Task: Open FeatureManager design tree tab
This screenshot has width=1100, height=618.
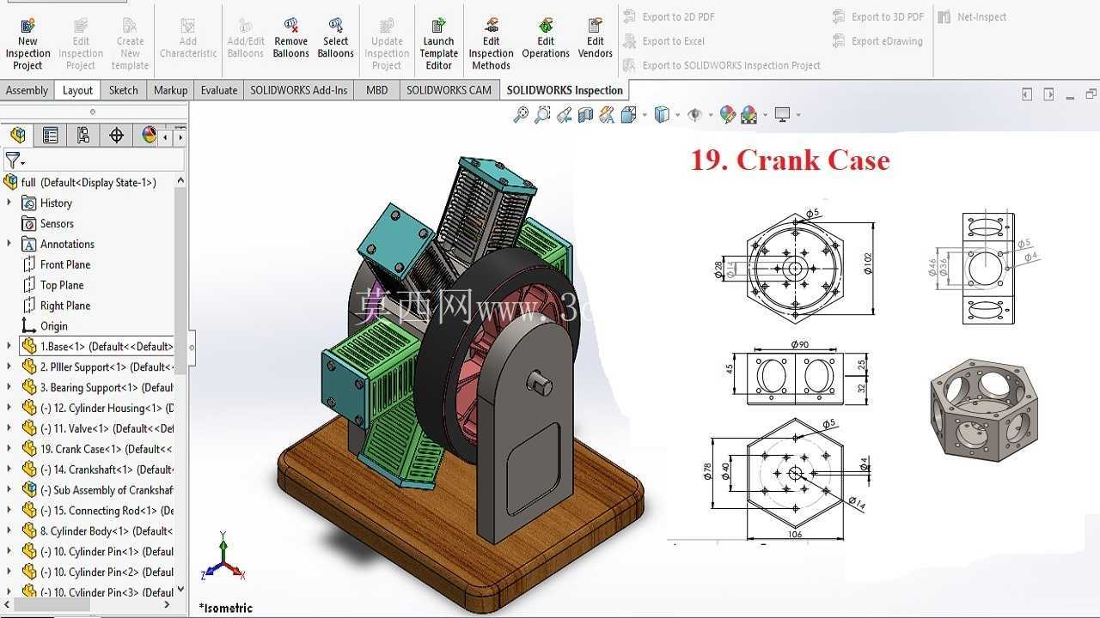Action: [17, 135]
